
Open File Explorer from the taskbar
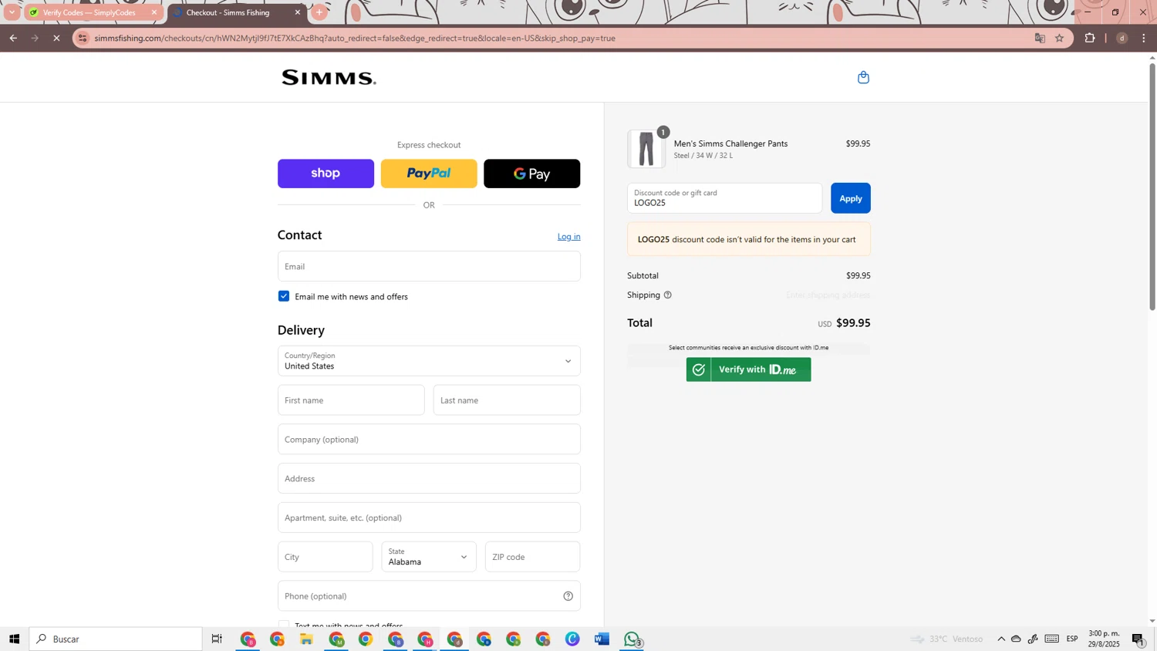[306, 639]
